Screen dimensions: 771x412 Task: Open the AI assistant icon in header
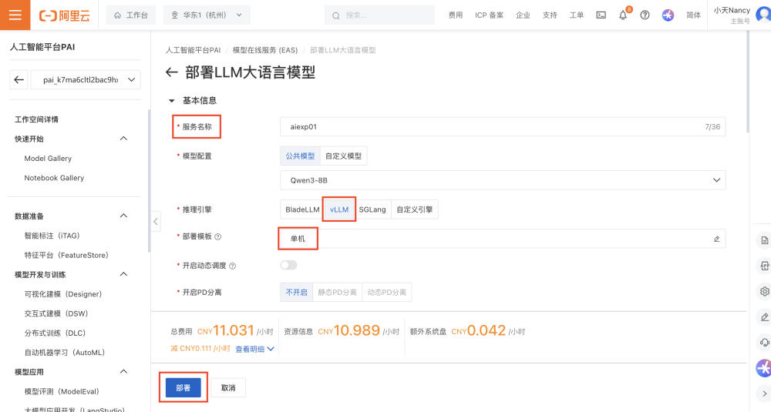point(667,15)
